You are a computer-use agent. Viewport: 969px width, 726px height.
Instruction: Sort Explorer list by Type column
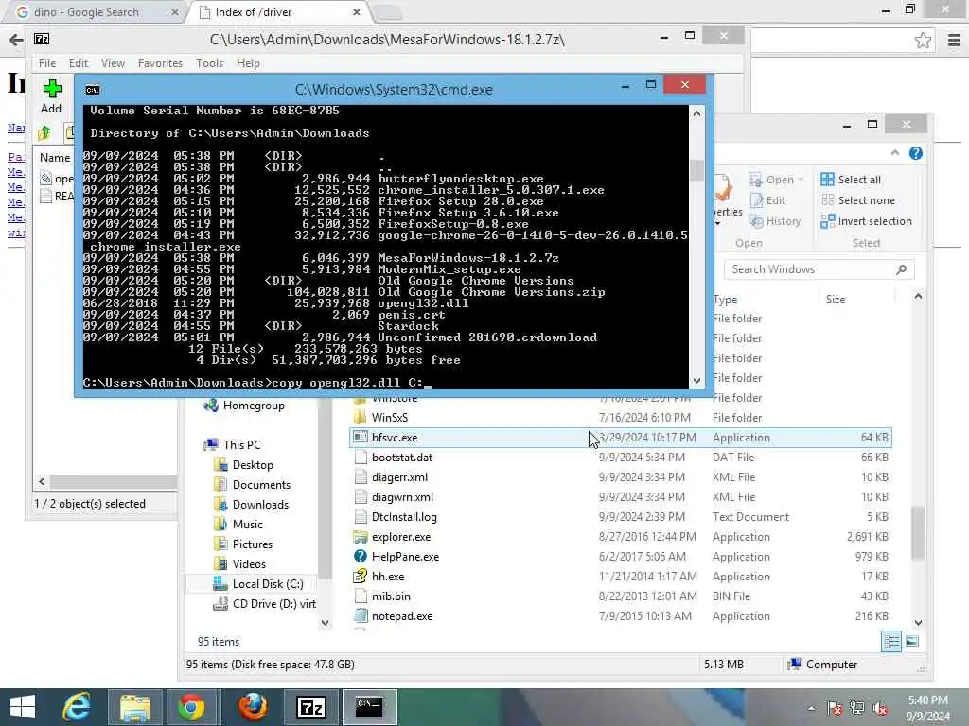(725, 300)
